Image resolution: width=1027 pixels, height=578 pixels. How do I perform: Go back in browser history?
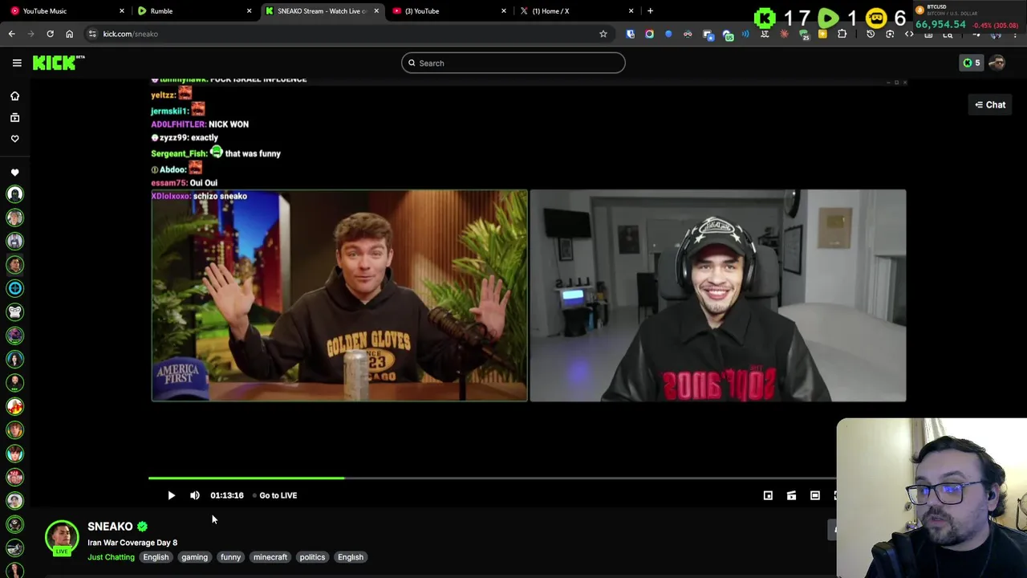tap(11, 34)
